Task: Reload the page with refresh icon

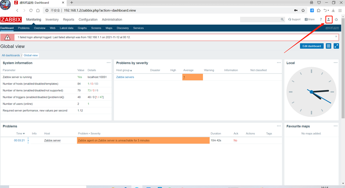Action: tap(31, 10)
